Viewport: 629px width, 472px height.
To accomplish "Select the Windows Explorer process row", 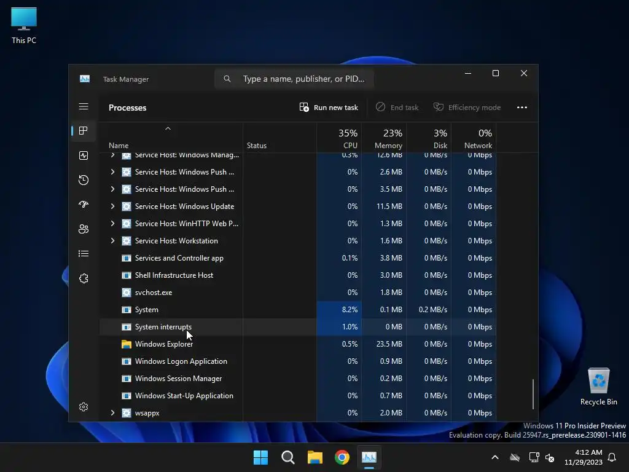I will coord(298,344).
